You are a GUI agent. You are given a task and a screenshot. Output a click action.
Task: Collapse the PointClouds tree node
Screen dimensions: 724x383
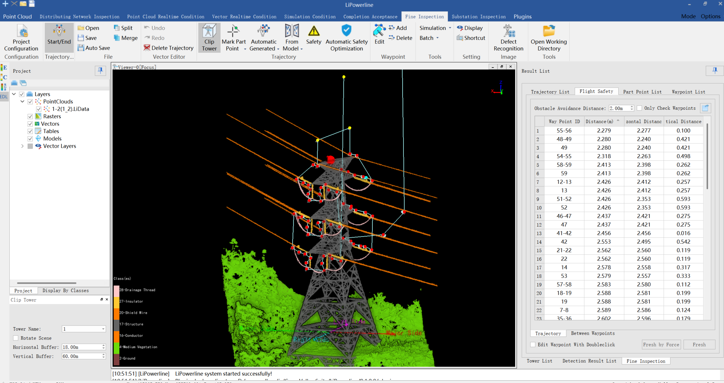tap(22, 102)
